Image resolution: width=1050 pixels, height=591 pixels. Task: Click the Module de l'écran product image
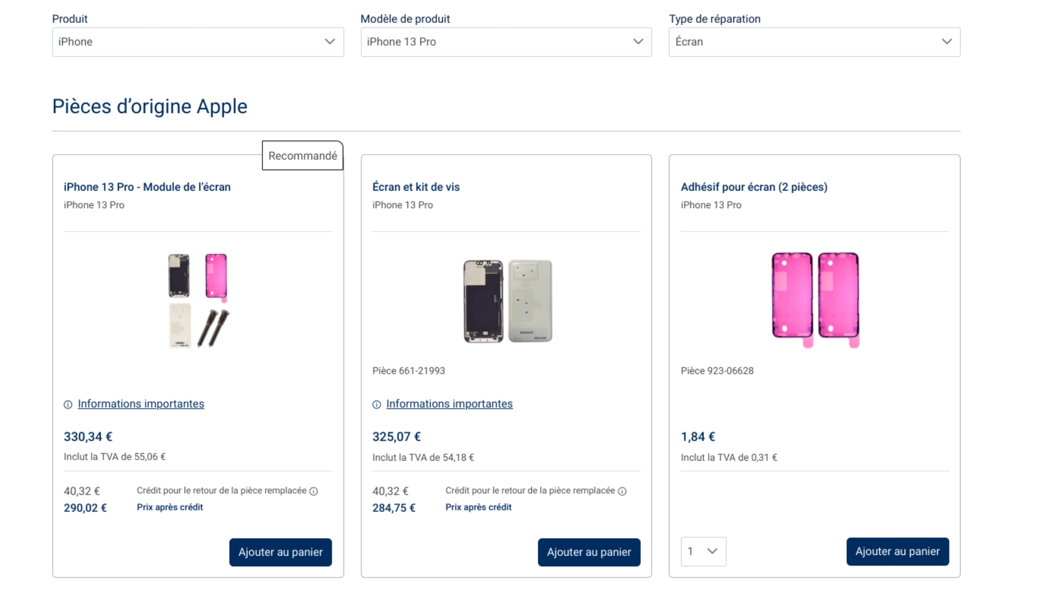tap(198, 300)
